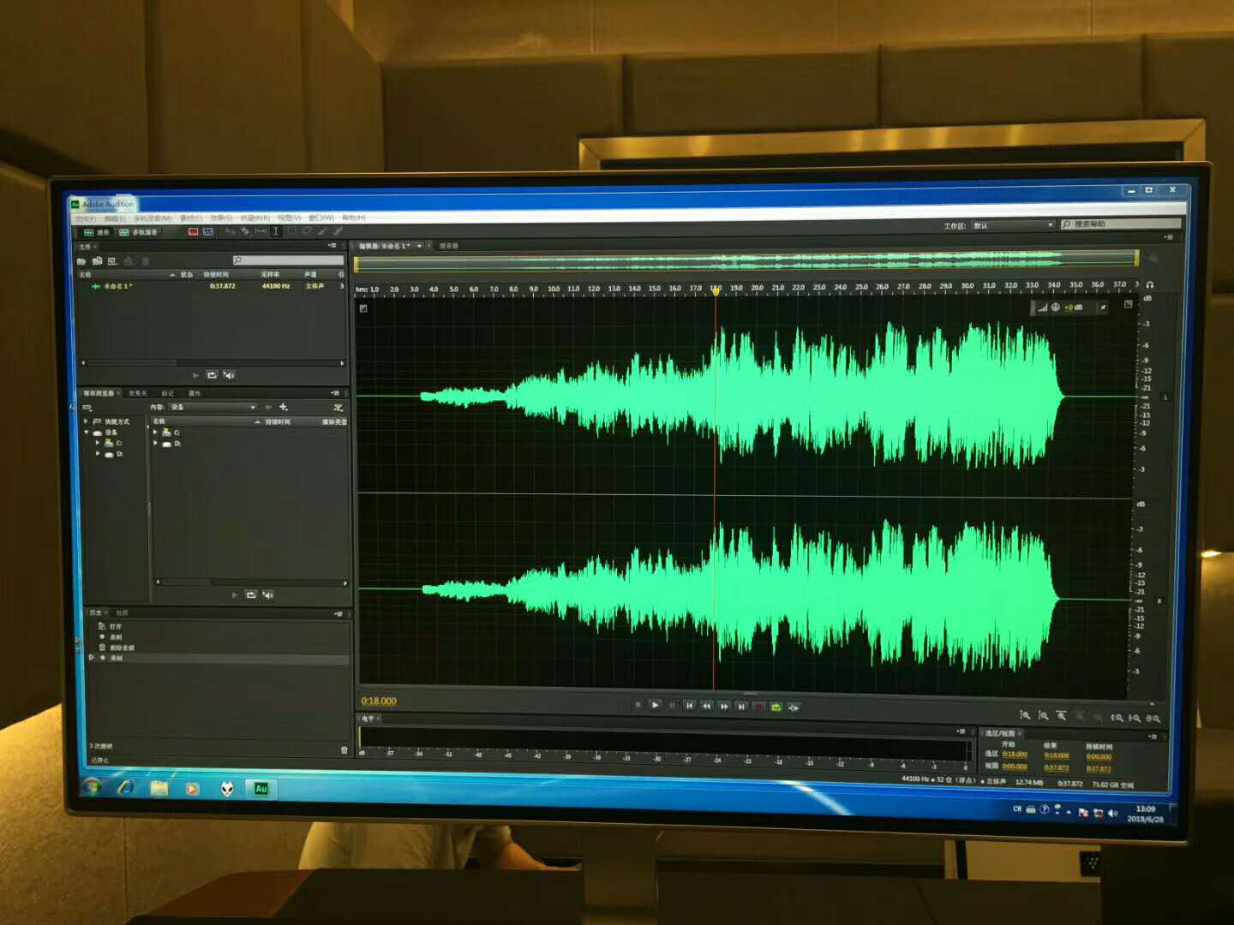
Task: Click the playhead marker on the timeline
Action: click(x=716, y=292)
